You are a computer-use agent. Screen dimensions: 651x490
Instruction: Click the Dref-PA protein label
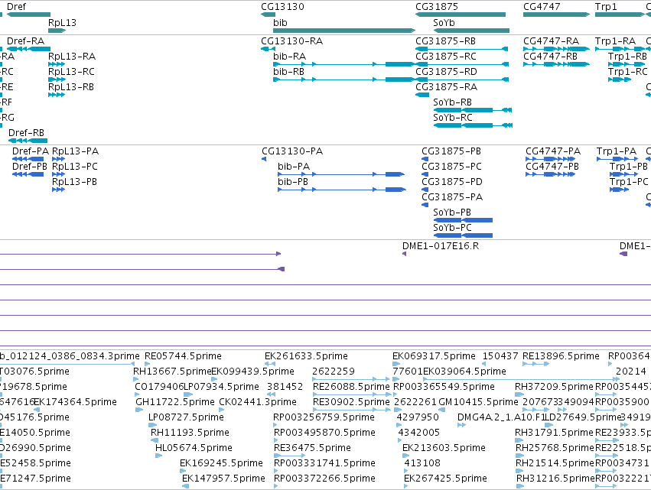pos(31,151)
